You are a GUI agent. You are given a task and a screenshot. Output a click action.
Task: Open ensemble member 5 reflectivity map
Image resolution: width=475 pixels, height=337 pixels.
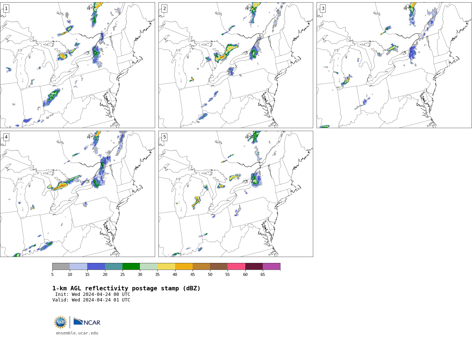236,194
